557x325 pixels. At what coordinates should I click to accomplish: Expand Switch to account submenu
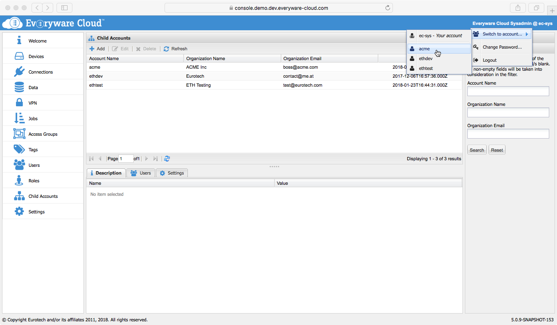[501, 34]
